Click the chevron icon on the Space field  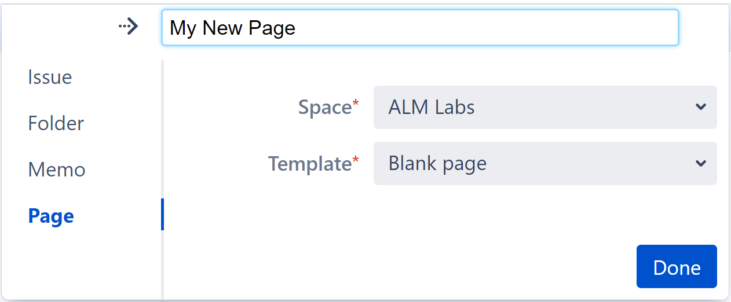tap(701, 107)
